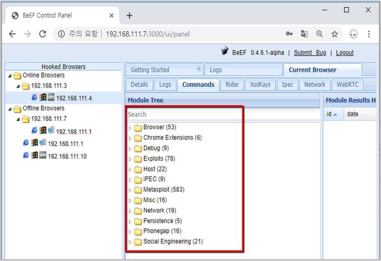
Task: Expand the Misc (16) module arrow
Action: pos(130,200)
